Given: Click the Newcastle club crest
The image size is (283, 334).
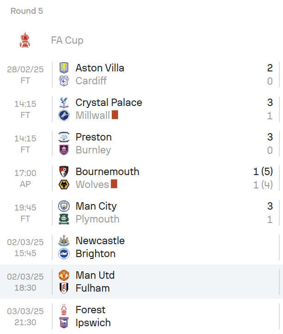Looking at the screenshot, I should pos(64,240).
